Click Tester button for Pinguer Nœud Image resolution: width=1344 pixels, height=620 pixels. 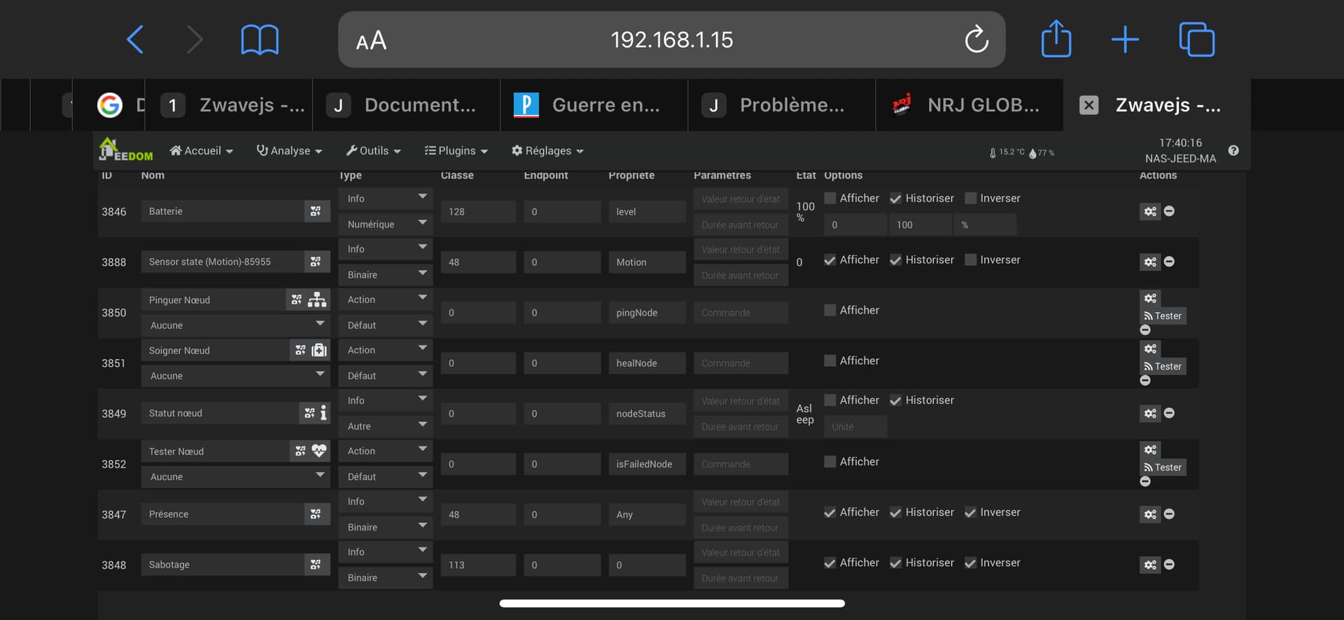point(1163,316)
